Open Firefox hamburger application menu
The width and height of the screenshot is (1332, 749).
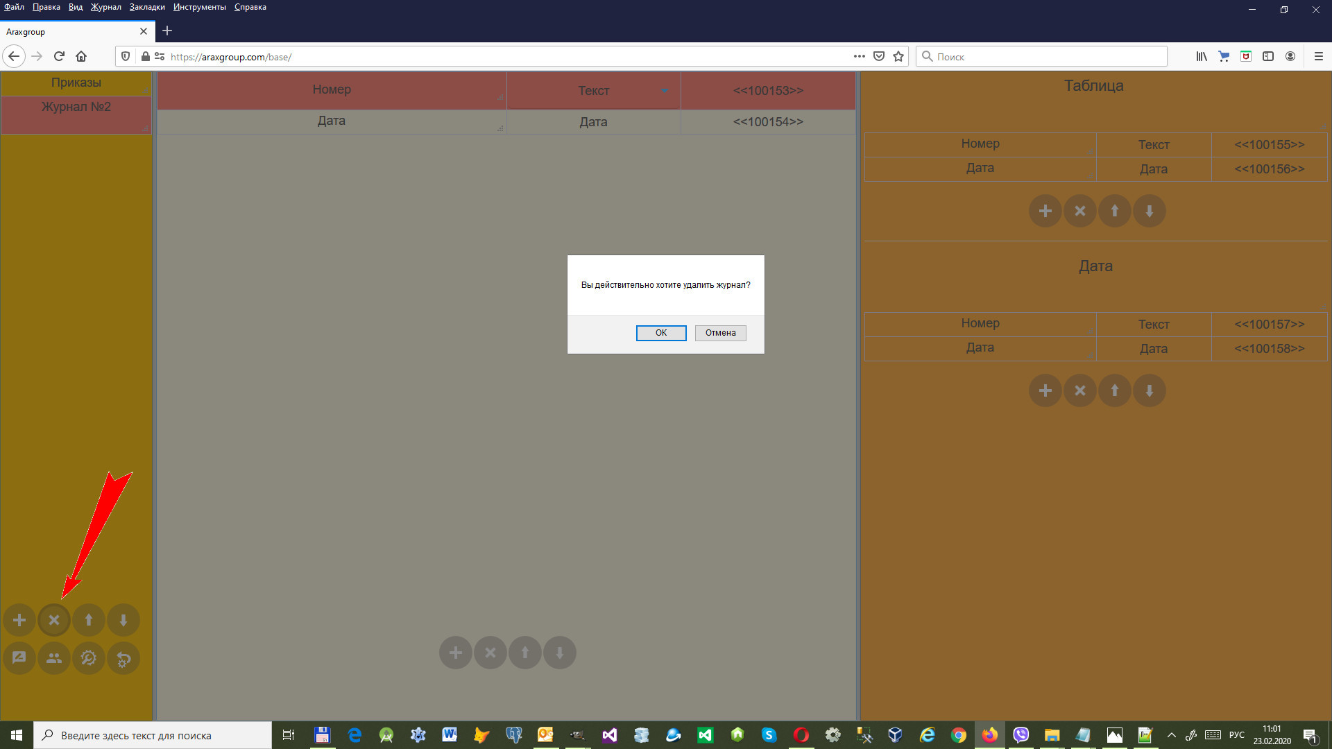1318,57
